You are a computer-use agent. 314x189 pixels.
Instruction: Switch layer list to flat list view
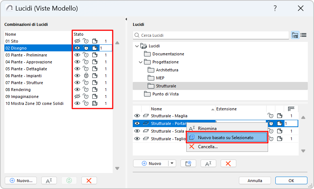(x=303, y=35)
